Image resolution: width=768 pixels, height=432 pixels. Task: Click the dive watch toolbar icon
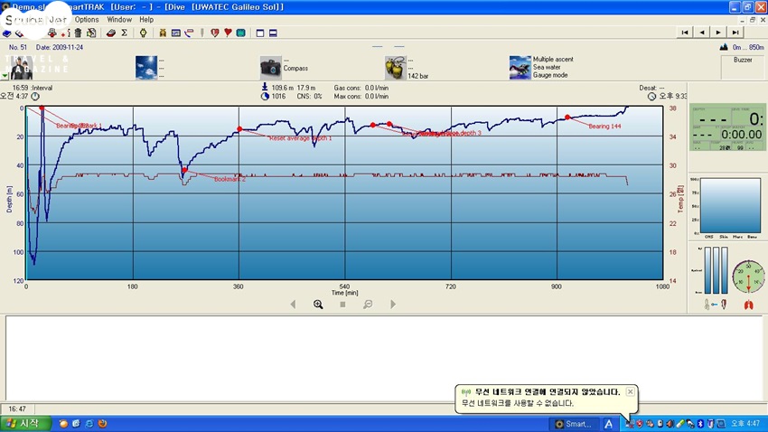143,33
